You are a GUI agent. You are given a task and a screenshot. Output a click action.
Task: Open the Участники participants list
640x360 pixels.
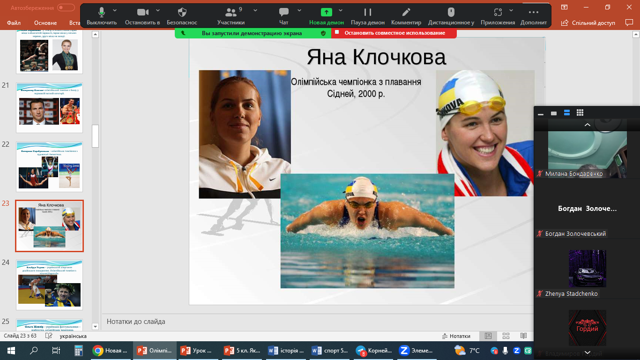(x=231, y=16)
